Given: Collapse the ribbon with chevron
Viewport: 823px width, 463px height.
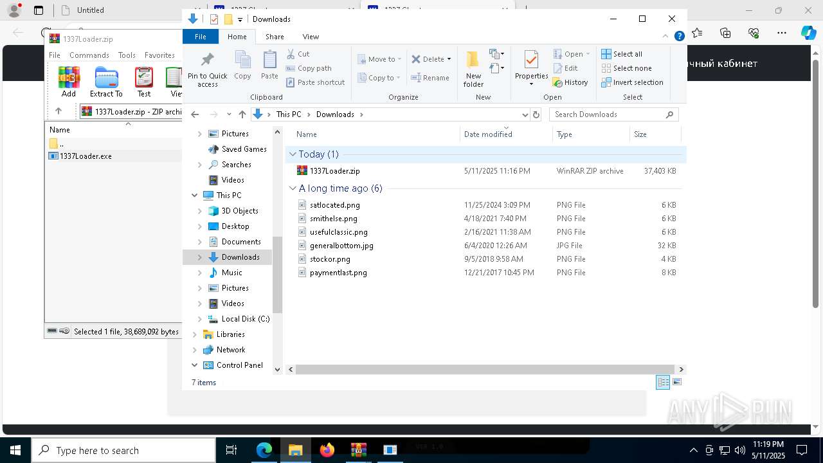Looking at the screenshot, I should coord(666,37).
